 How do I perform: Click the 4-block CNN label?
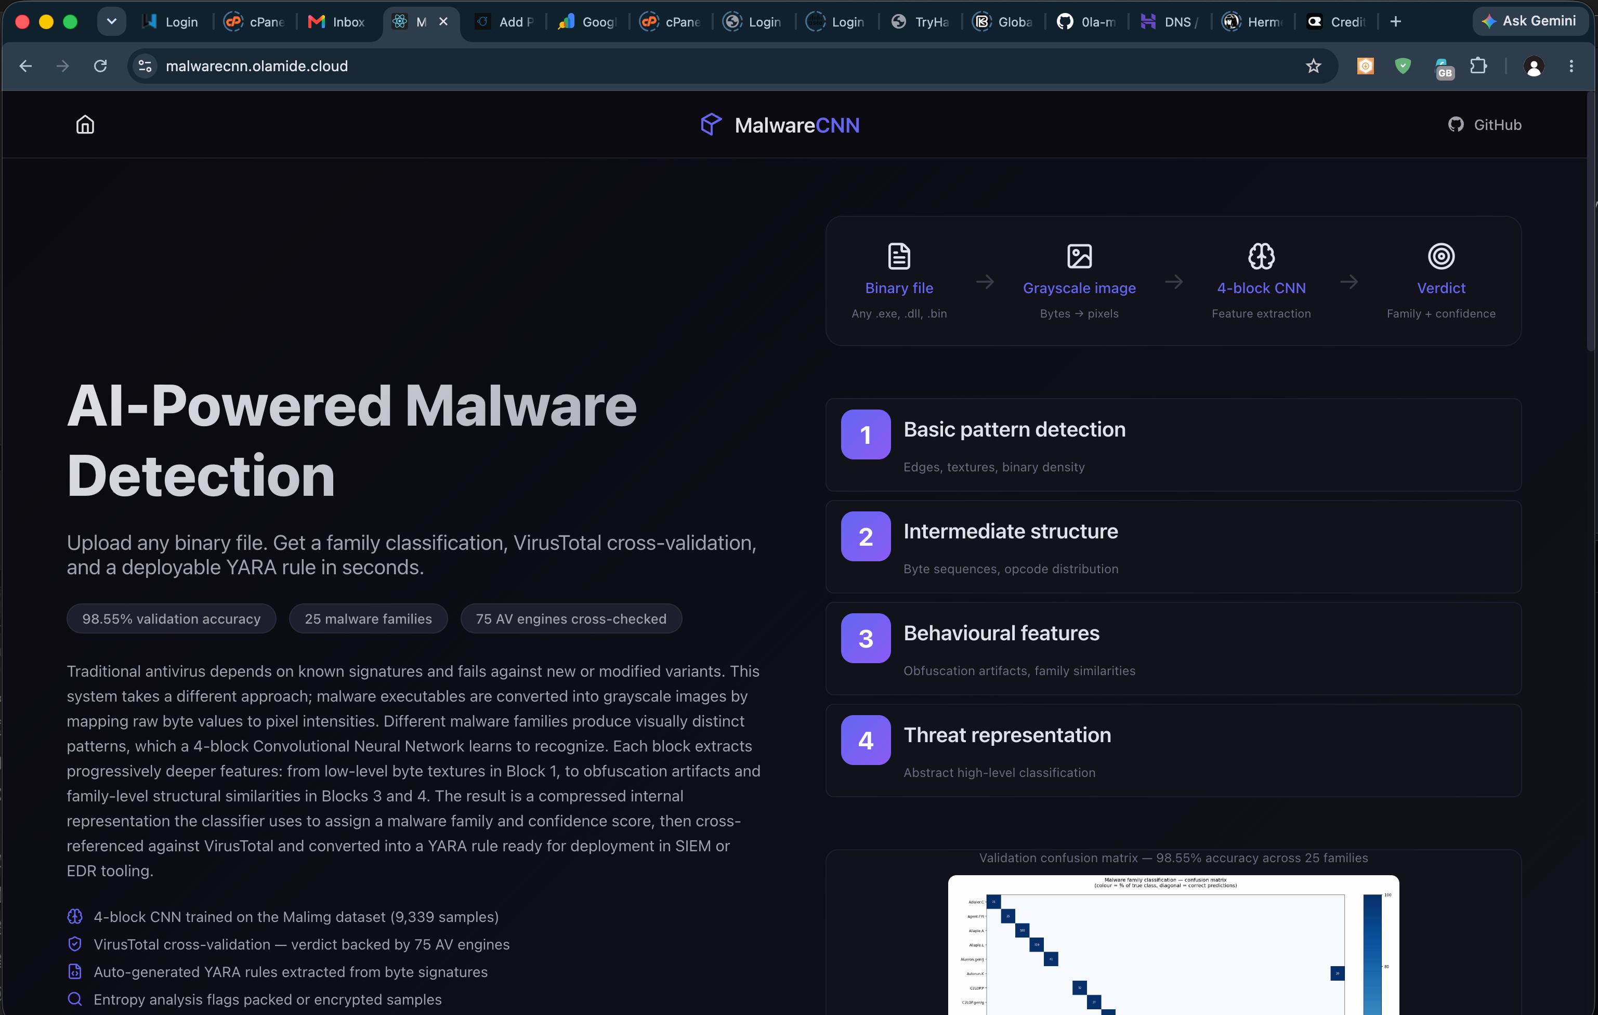pyautogui.click(x=1261, y=288)
